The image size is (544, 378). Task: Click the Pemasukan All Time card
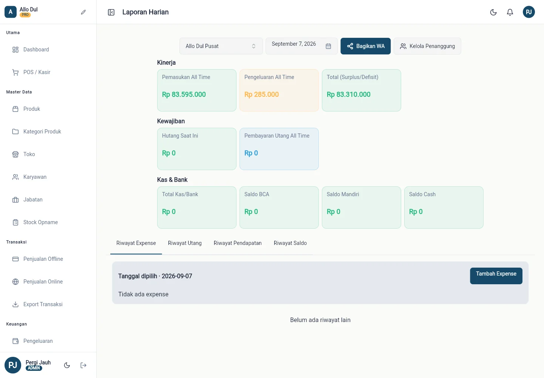pyautogui.click(x=197, y=90)
